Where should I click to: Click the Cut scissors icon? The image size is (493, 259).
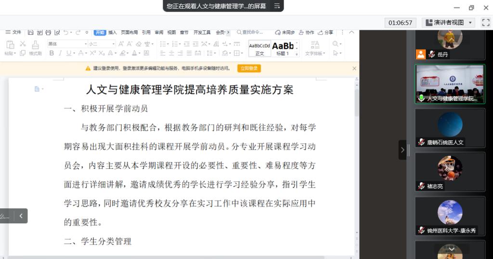coord(22,44)
